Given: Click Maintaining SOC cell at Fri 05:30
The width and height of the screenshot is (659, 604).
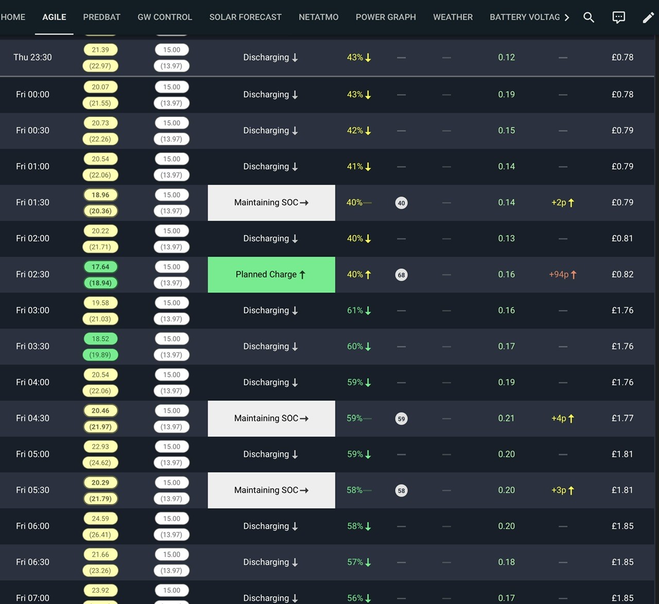Looking at the screenshot, I should click(x=271, y=491).
